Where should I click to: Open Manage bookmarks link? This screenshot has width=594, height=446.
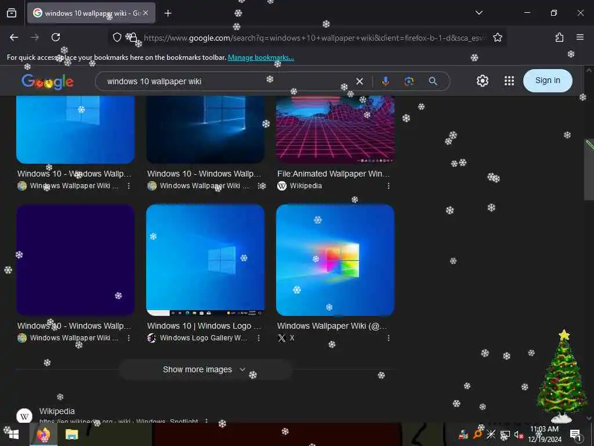pyautogui.click(x=260, y=57)
